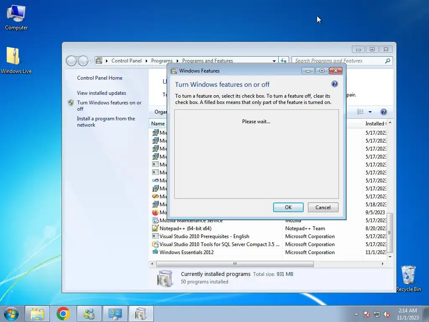
Task: Click Programs and Features breadcrumb
Action: pos(207,61)
